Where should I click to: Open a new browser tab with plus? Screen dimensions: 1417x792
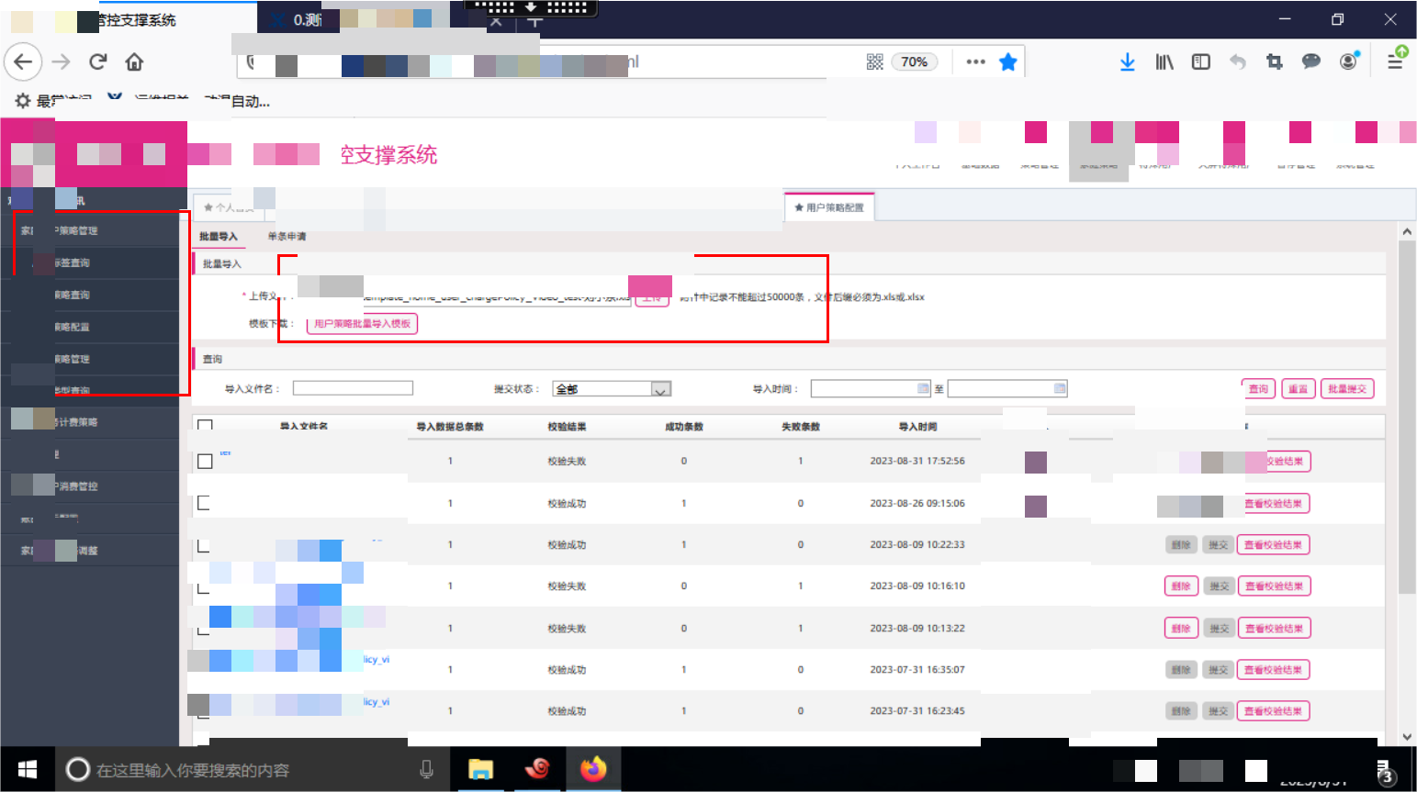click(534, 20)
